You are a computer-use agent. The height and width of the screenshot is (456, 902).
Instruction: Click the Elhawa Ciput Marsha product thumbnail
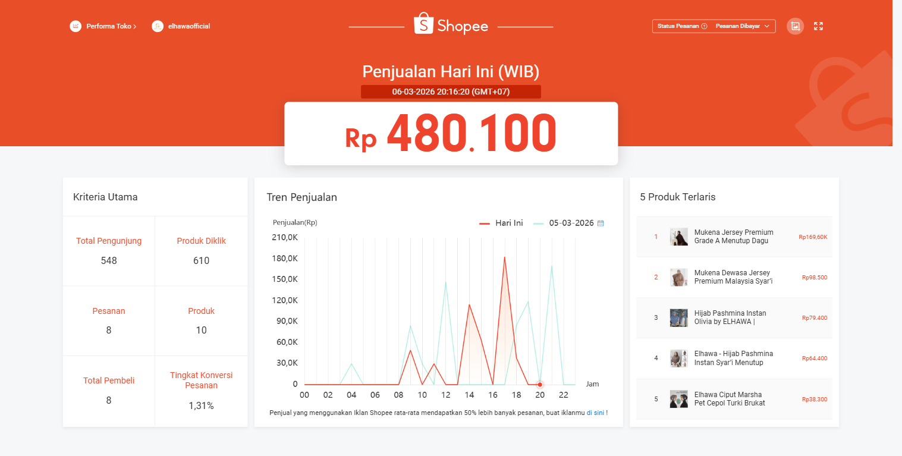678,399
